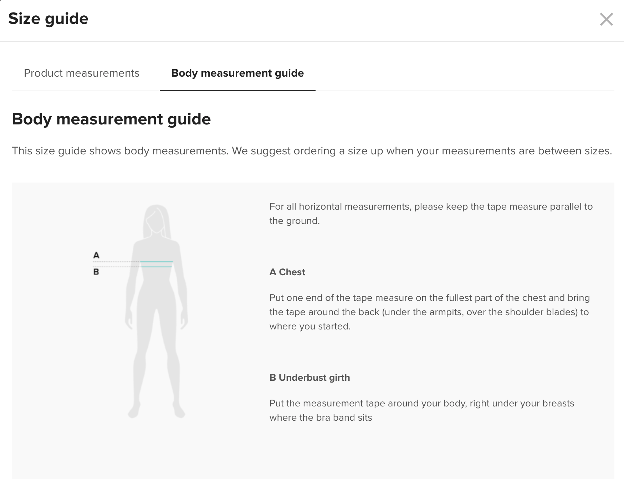Screen dimensions: 624x487
Task: Switch to Product measurements tab
Action: pos(82,73)
